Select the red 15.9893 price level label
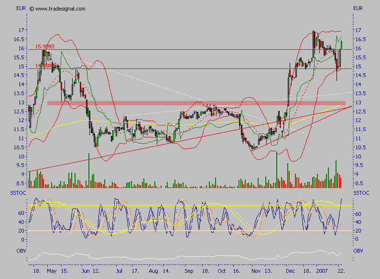380x279 pixels. tap(44, 46)
